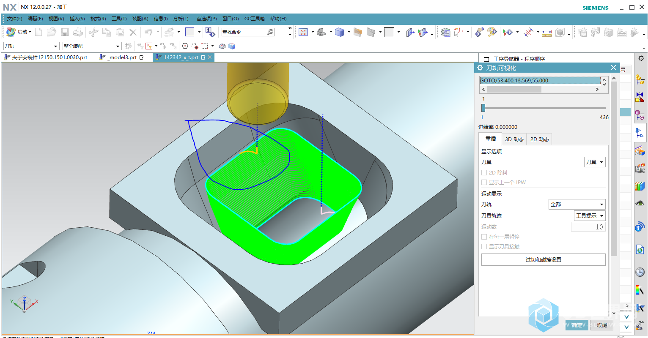This screenshot has width=648, height=338.
Task: Switch to the _model3.prt tab
Action: (122, 57)
